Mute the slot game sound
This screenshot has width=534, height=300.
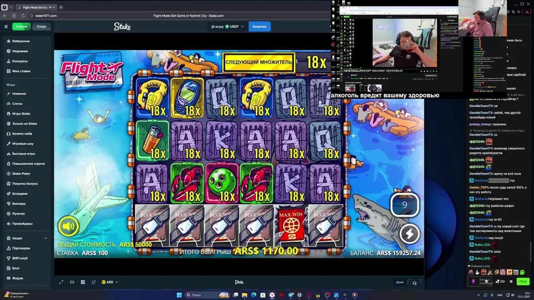pyautogui.click(x=68, y=226)
